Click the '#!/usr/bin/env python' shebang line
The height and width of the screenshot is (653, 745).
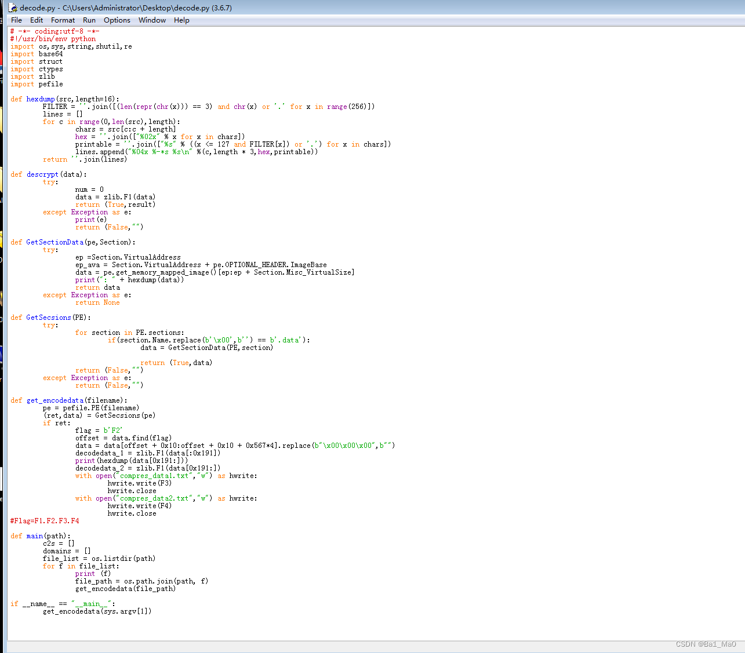tap(53, 39)
